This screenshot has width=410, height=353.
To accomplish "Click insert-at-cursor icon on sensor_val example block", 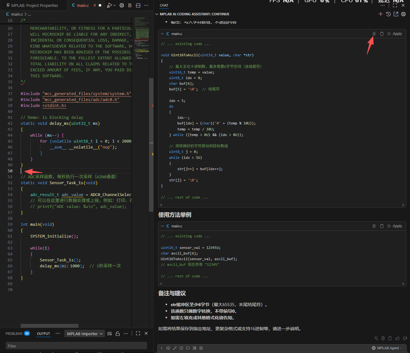I will [x=374, y=226].
